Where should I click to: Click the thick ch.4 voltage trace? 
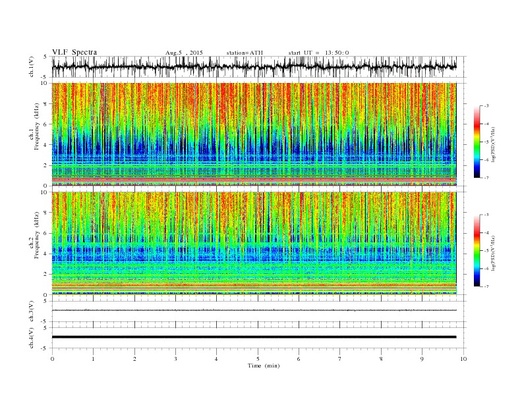pyautogui.click(x=254, y=337)
